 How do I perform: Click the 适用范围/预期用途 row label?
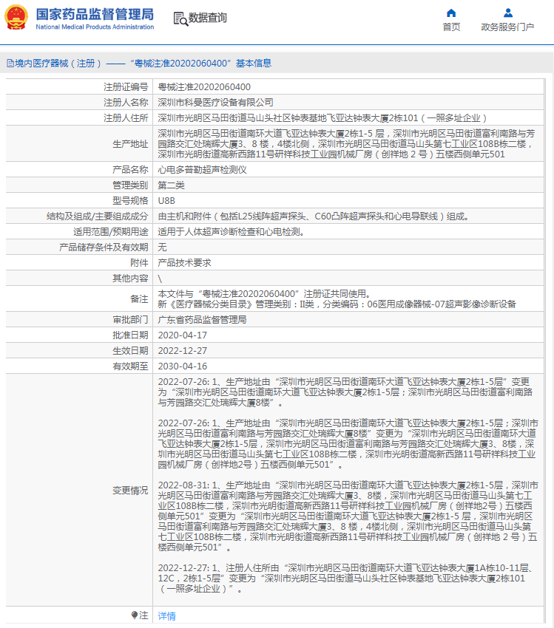111,232
